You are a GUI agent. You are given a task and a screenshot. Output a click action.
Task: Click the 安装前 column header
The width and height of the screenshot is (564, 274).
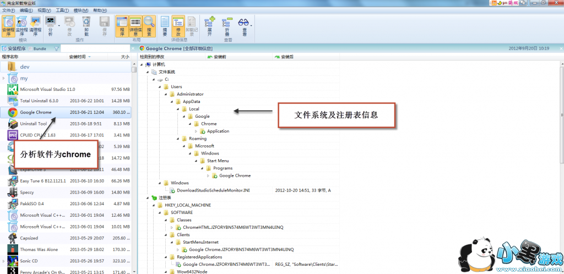coord(239,57)
